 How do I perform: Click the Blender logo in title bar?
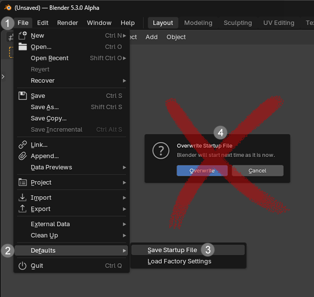tap(8, 8)
